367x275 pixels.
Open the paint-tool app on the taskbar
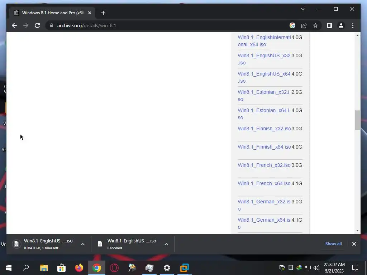pyautogui.click(x=132, y=268)
